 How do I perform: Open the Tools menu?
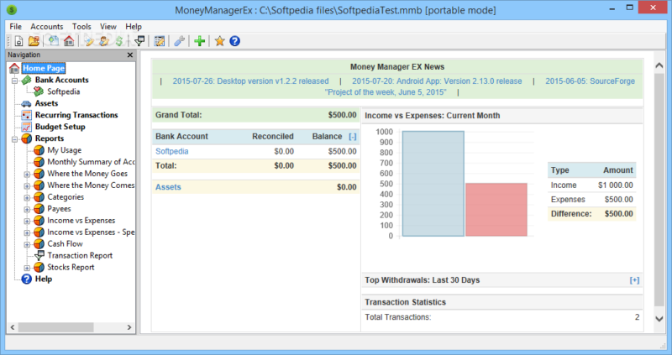[x=81, y=27]
